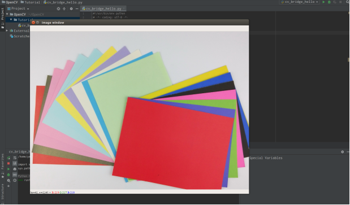Click the collapse all icon in the Project panel

click(x=64, y=8)
